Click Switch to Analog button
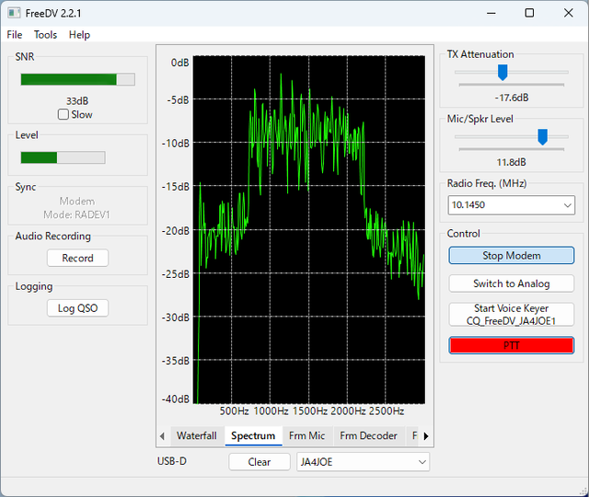Image resolution: width=589 pixels, height=497 pixels. click(512, 283)
